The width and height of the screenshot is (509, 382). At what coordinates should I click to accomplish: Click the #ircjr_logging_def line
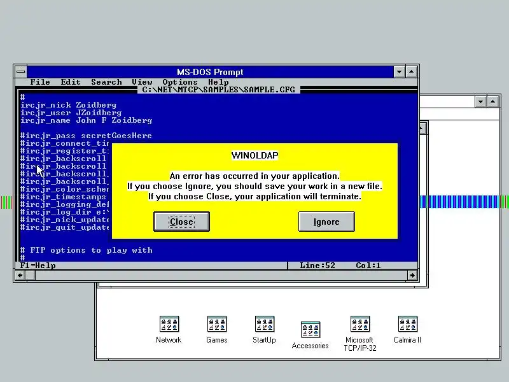click(x=65, y=204)
